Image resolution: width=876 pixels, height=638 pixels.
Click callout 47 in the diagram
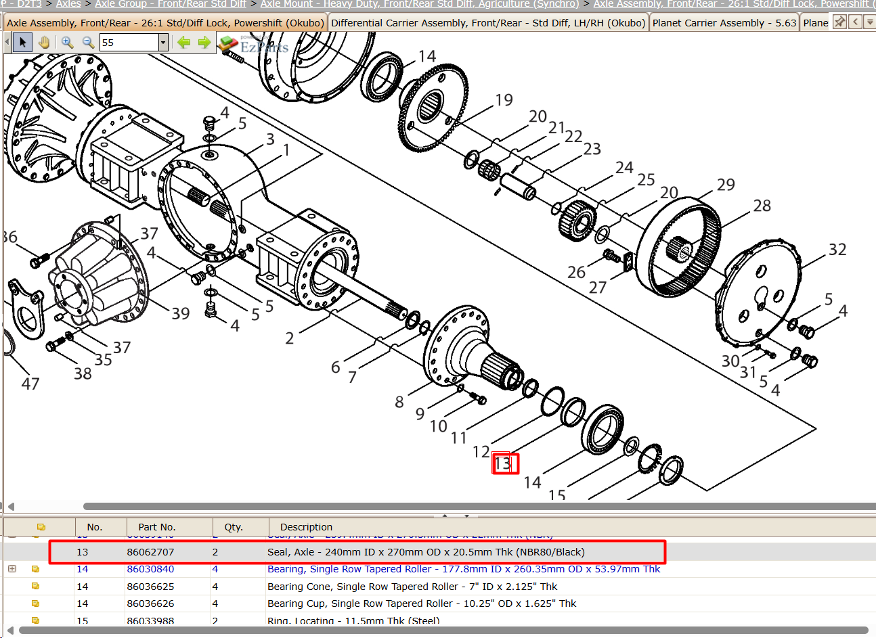pyautogui.click(x=30, y=384)
